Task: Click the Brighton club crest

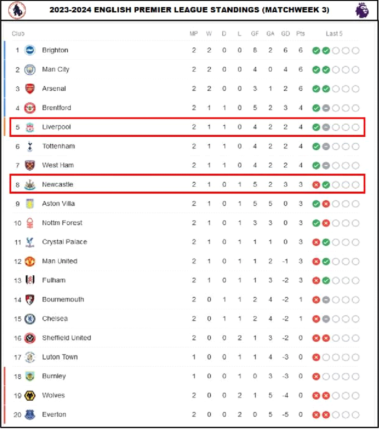Action: coord(30,50)
